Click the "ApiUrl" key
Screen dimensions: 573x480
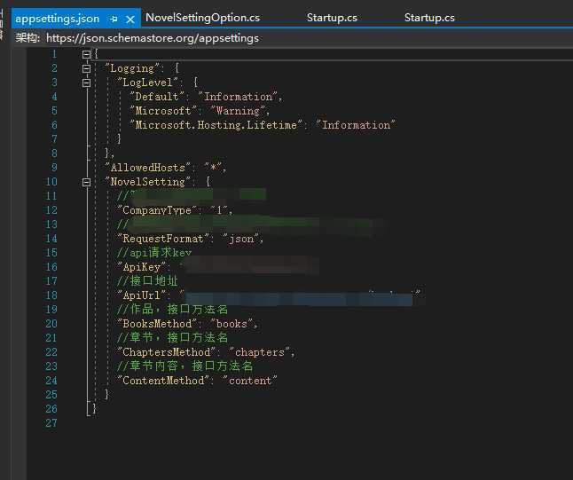point(142,295)
